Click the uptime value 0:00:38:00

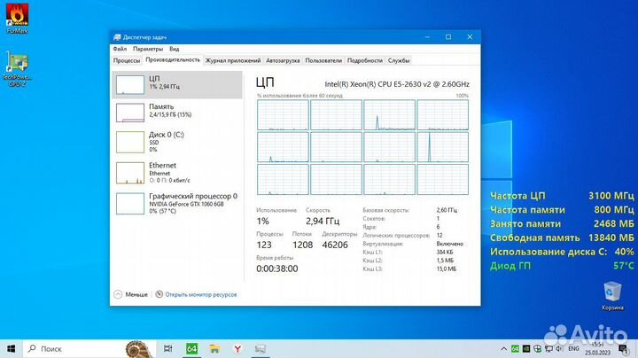click(x=277, y=268)
